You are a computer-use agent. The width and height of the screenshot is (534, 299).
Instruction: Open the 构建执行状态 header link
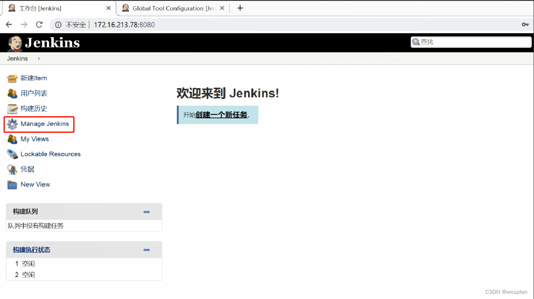tap(31, 249)
